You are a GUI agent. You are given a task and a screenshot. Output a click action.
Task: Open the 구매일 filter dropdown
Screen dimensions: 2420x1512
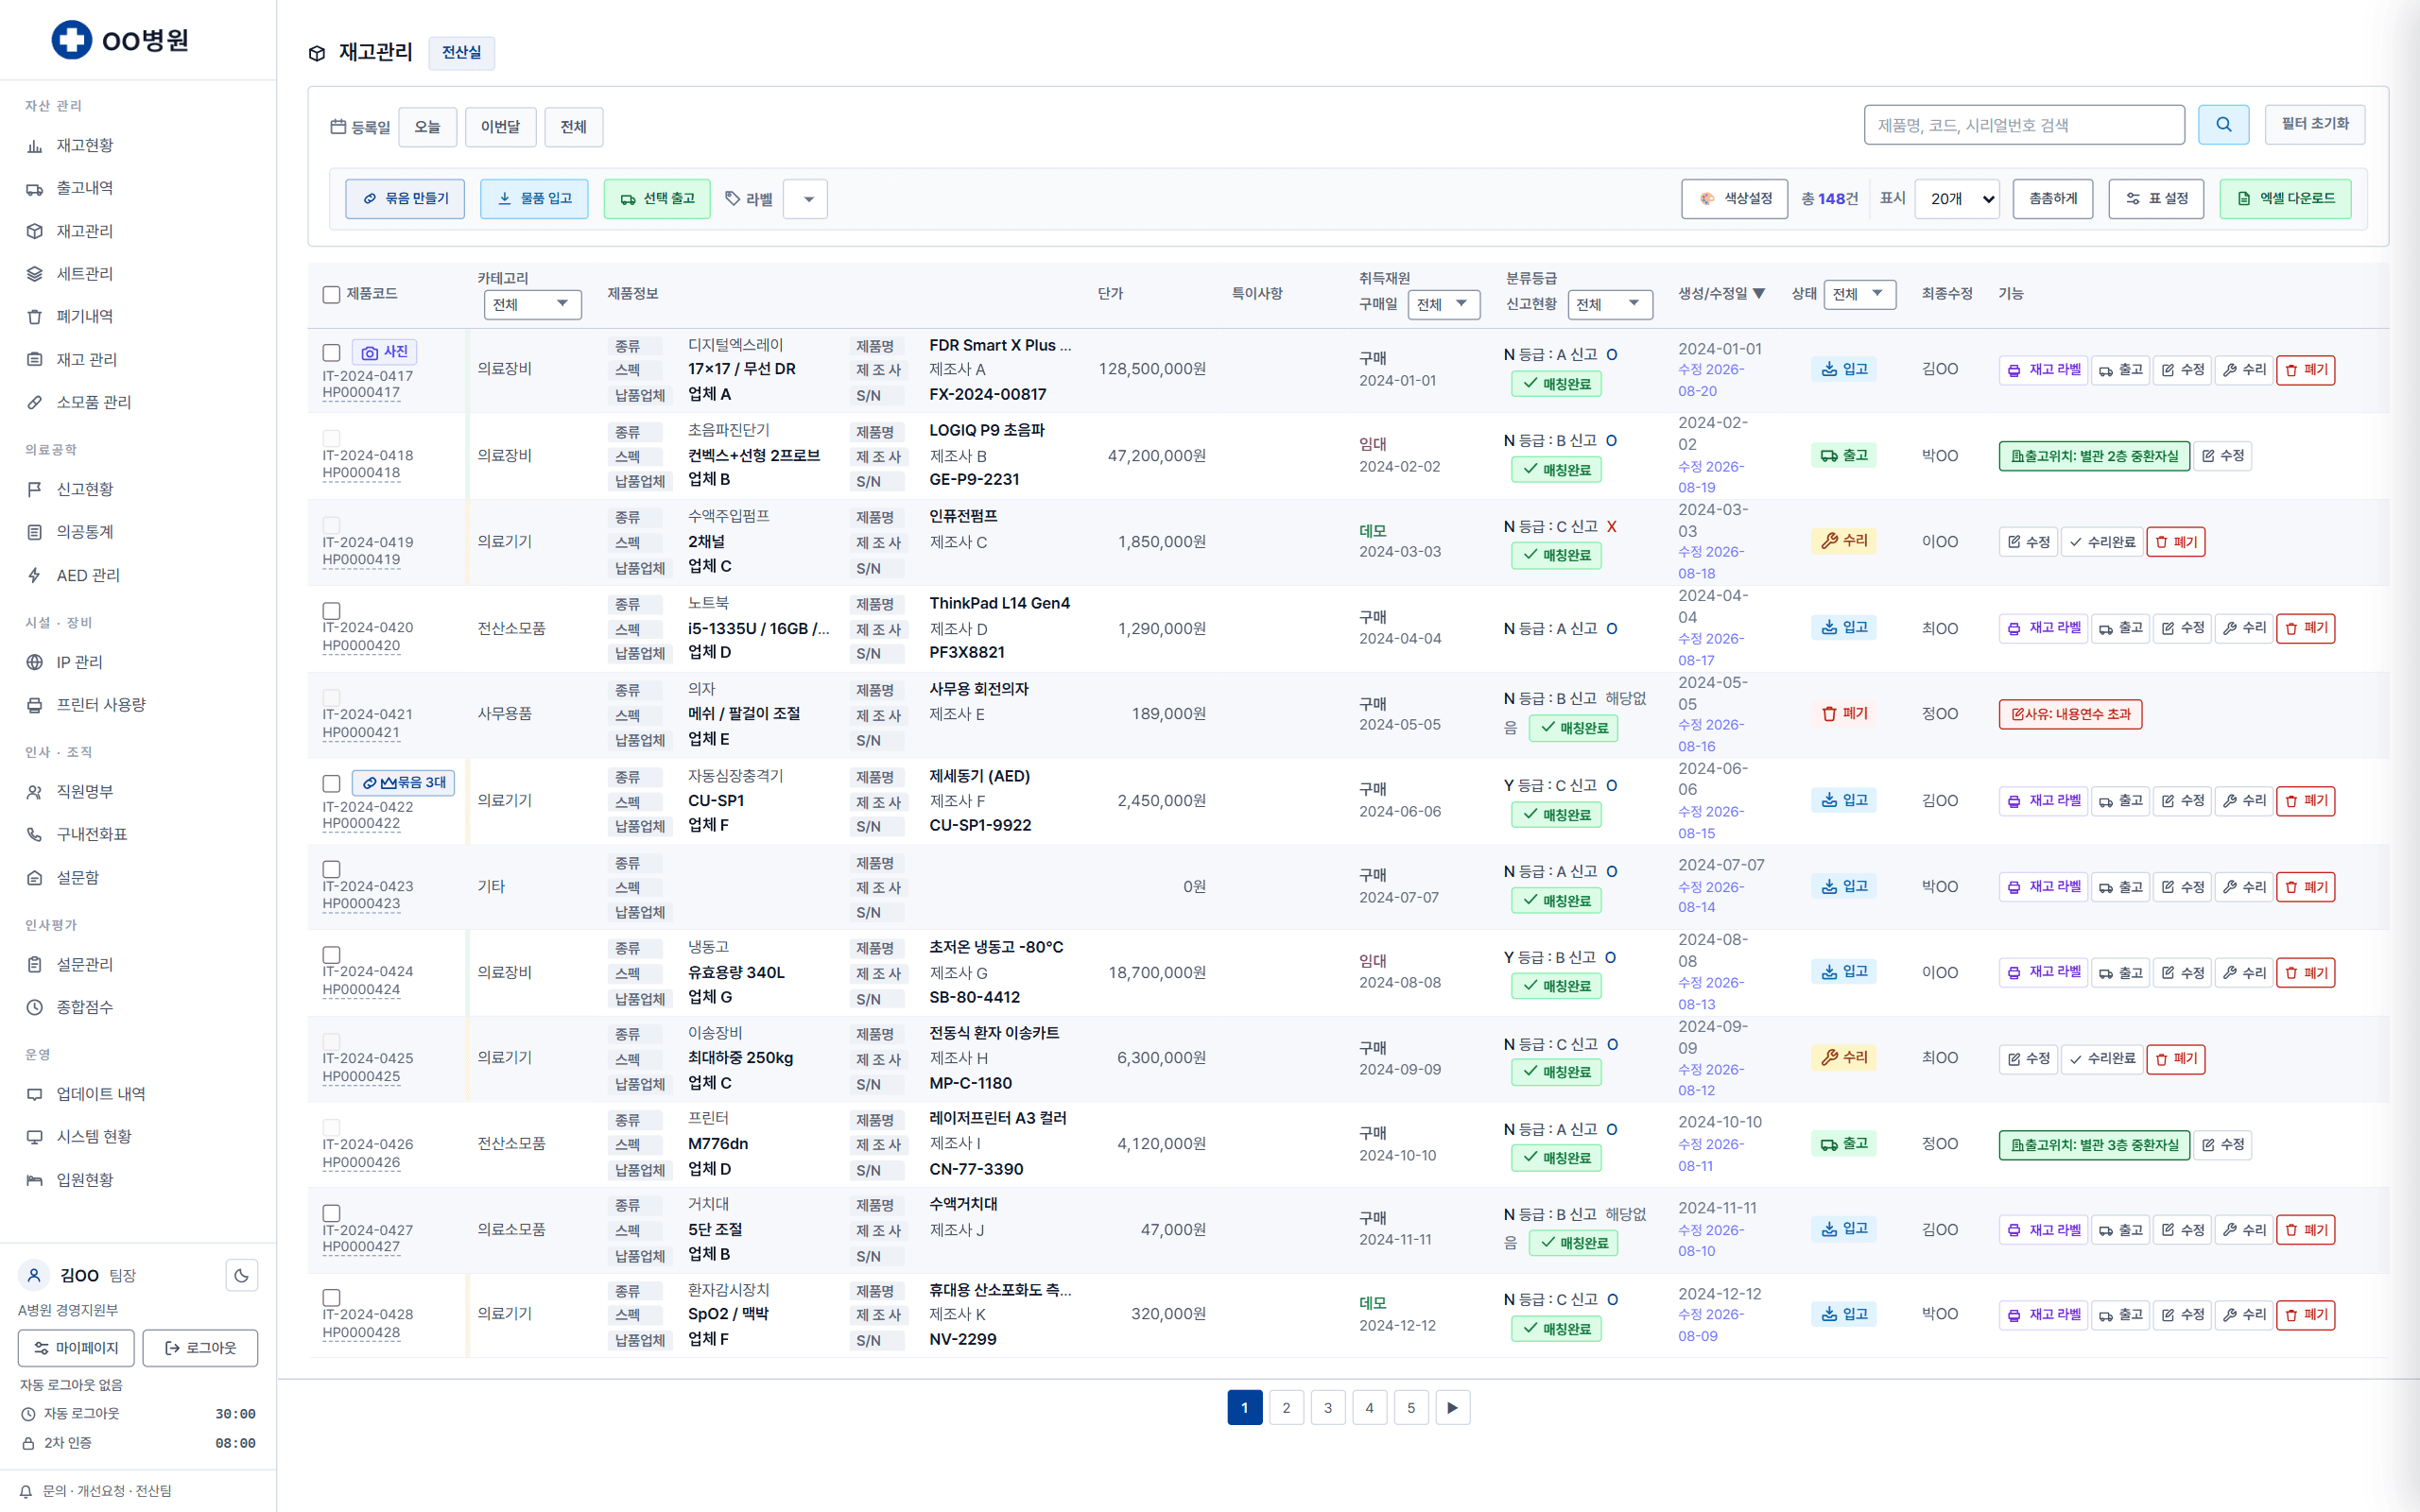point(1443,305)
